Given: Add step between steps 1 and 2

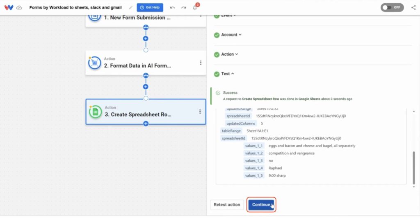Looking at the screenshot, I should [146, 38].
